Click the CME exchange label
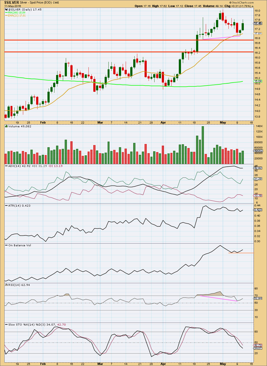The height and width of the screenshot is (366, 267). click(x=56, y=3)
